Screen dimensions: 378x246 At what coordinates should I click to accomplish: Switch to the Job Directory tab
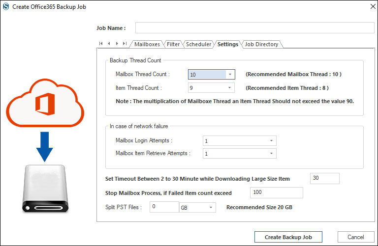(x=261, y=44)
